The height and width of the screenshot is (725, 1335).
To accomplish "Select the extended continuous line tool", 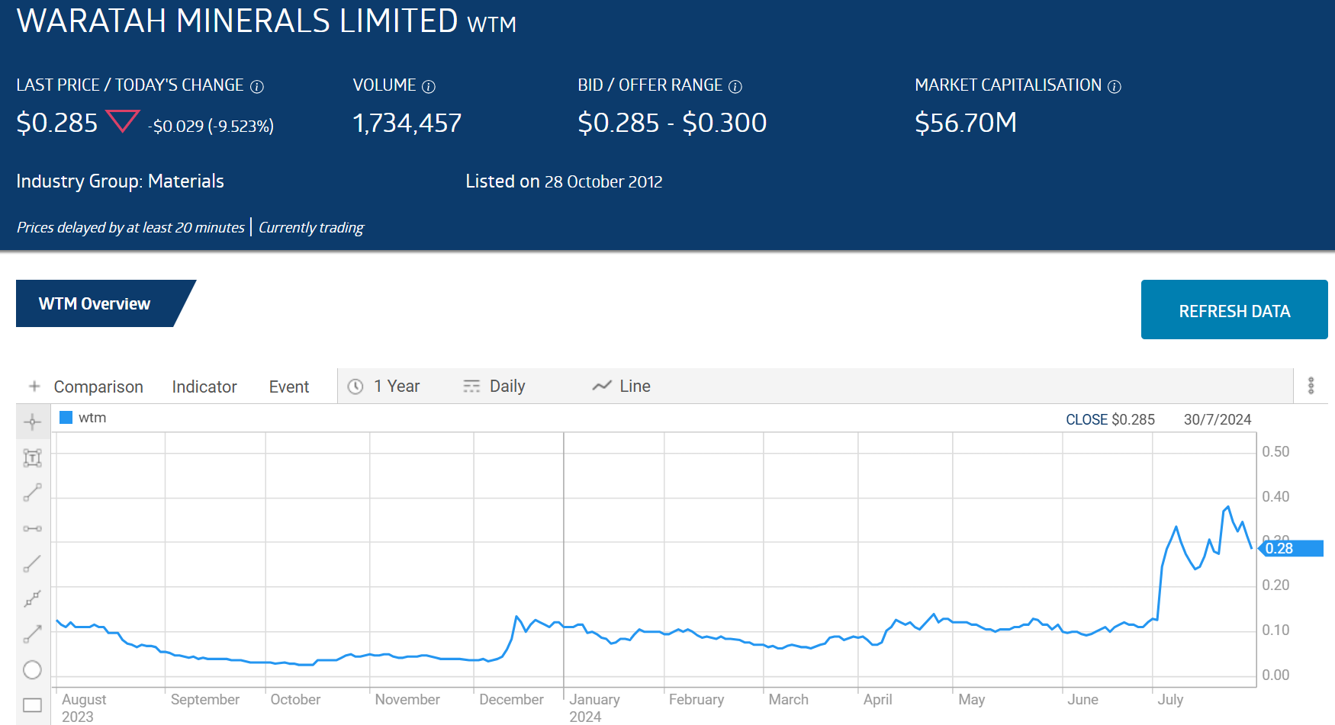I will (x=32, y=598).
